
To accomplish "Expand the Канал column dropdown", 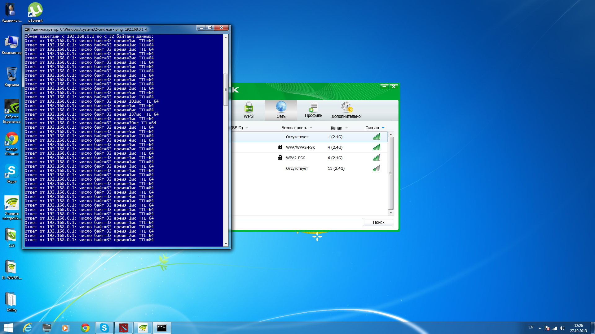I will point(346,128).
